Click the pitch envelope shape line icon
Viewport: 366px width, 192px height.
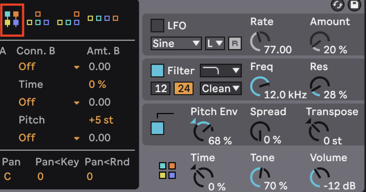165,115
